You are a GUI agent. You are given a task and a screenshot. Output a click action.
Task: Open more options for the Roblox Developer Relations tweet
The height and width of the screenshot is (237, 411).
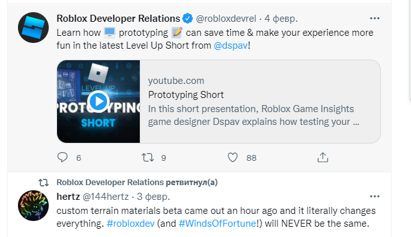pyautogui.click(x=374, y=19)
